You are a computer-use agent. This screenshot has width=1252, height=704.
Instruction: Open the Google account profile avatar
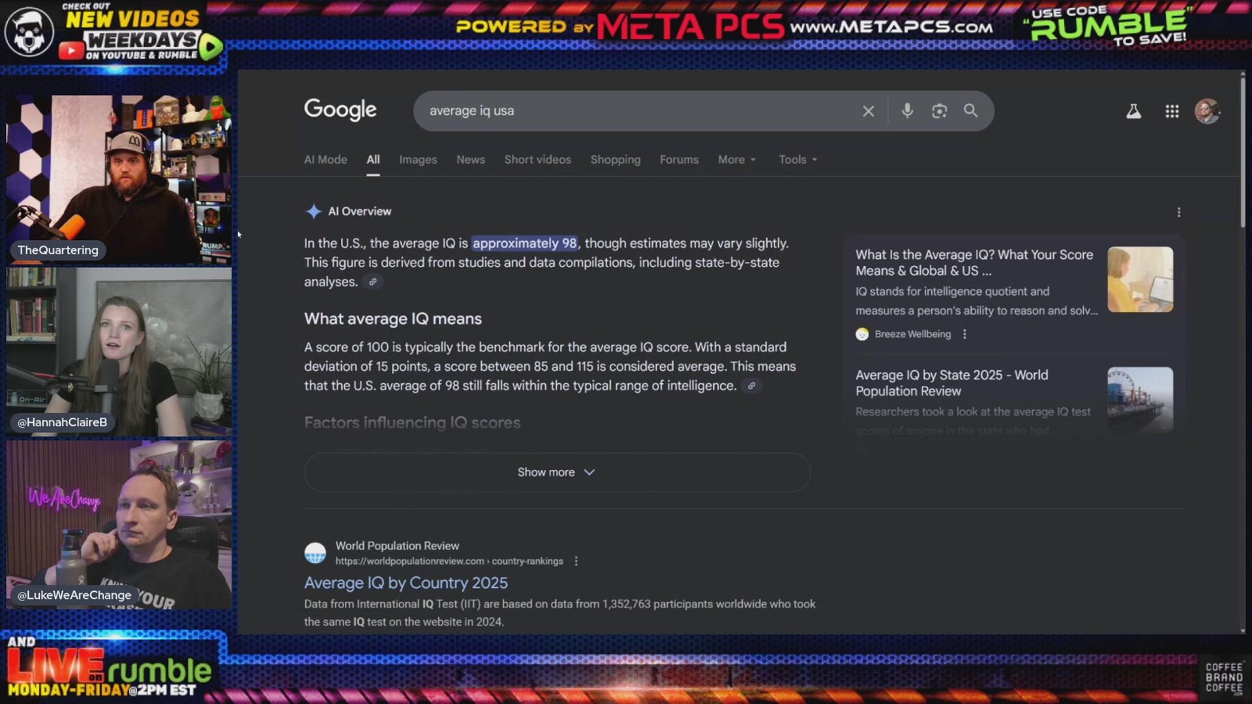coord(1207,111)
